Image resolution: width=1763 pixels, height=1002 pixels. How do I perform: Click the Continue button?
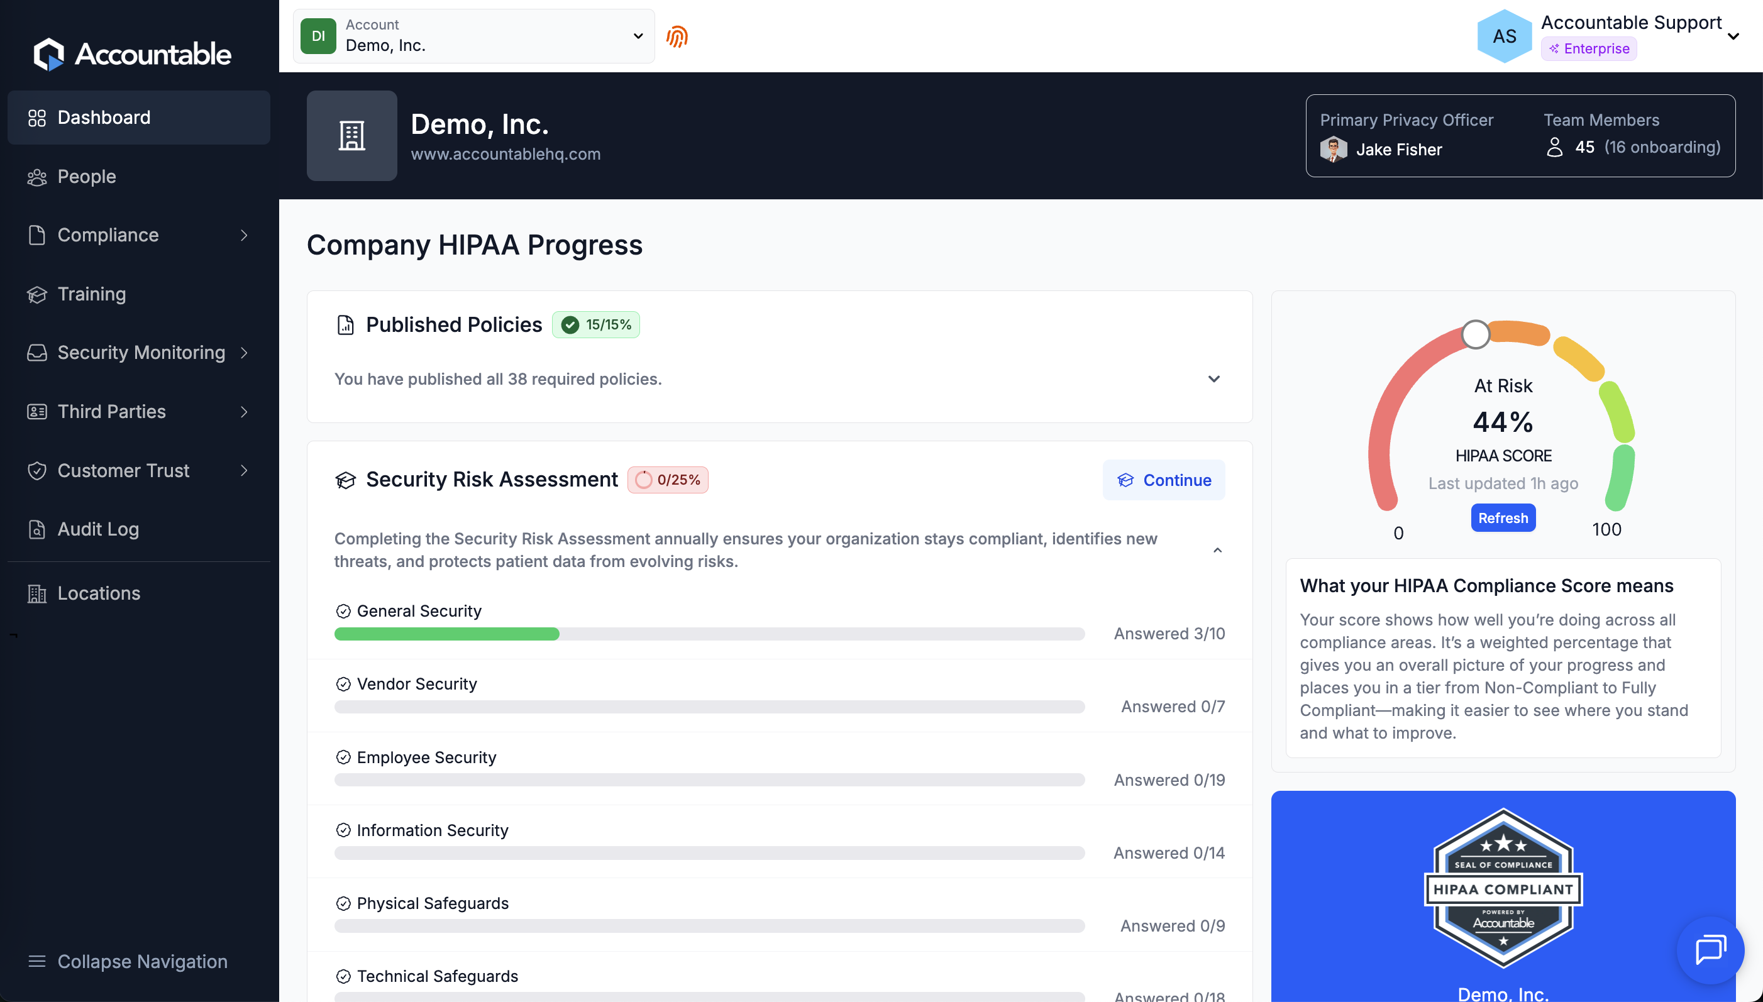pos(1163,480)
